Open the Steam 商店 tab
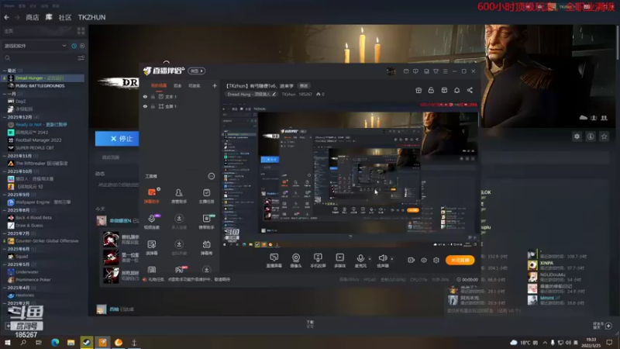620x349 pixels. [x=33, y=17]
